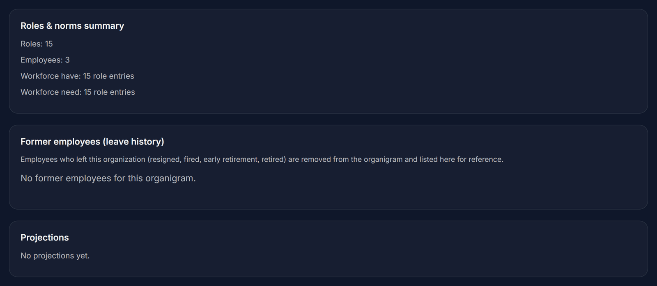Click the phrase Employees who left this organization
Image resolution: width=657 pixels, height=286 pixels.
coord(83,159)
